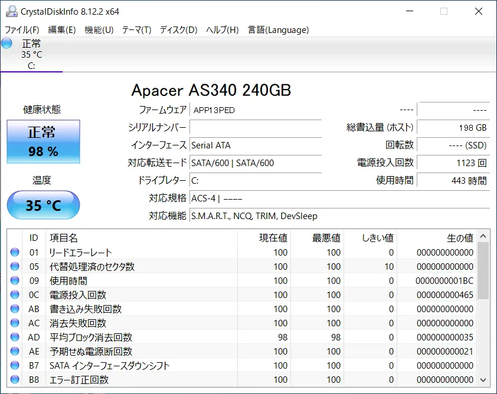Open the 言語(Language) menu
The height and width of the screenshot is (394, 497).
click(278, 29)
